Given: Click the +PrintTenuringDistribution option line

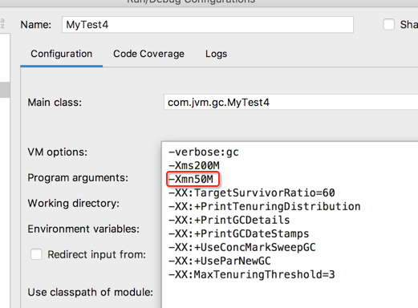Looking at the screenshot, I should [264, 206].
